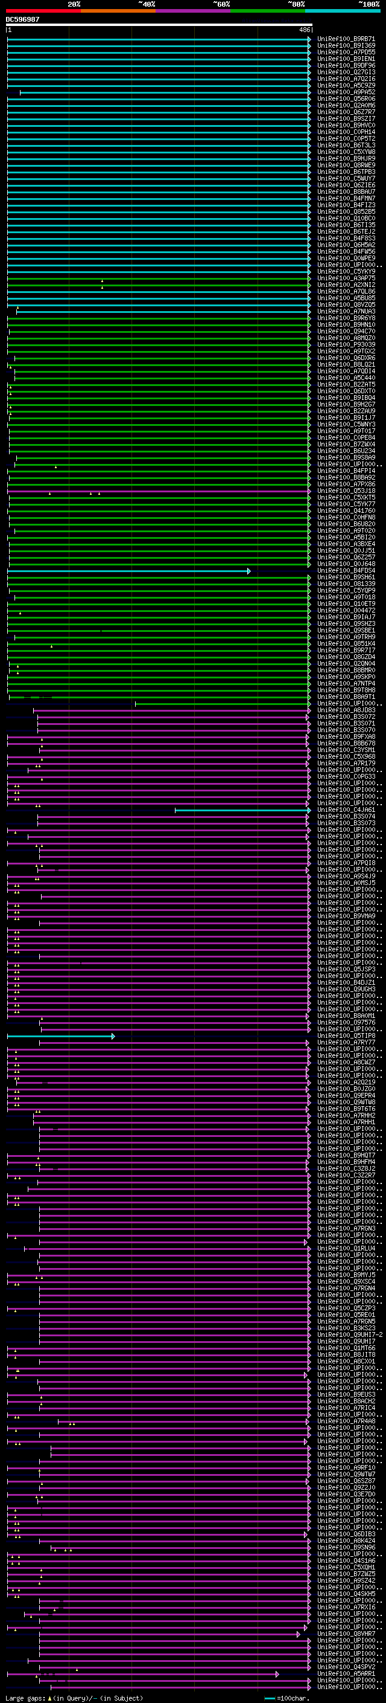386x1703 pixels.
Task: Click the short cyan bar for B4FDS4
Action: pyautogui.click(x=128, y=571)
